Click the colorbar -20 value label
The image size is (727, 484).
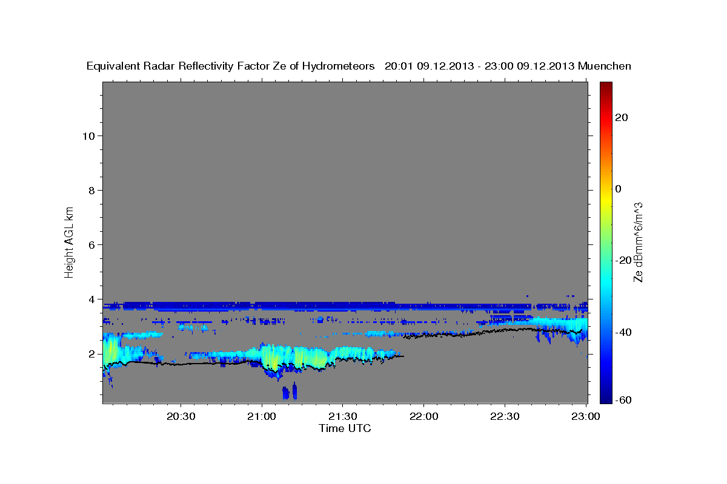coord(623,260)
